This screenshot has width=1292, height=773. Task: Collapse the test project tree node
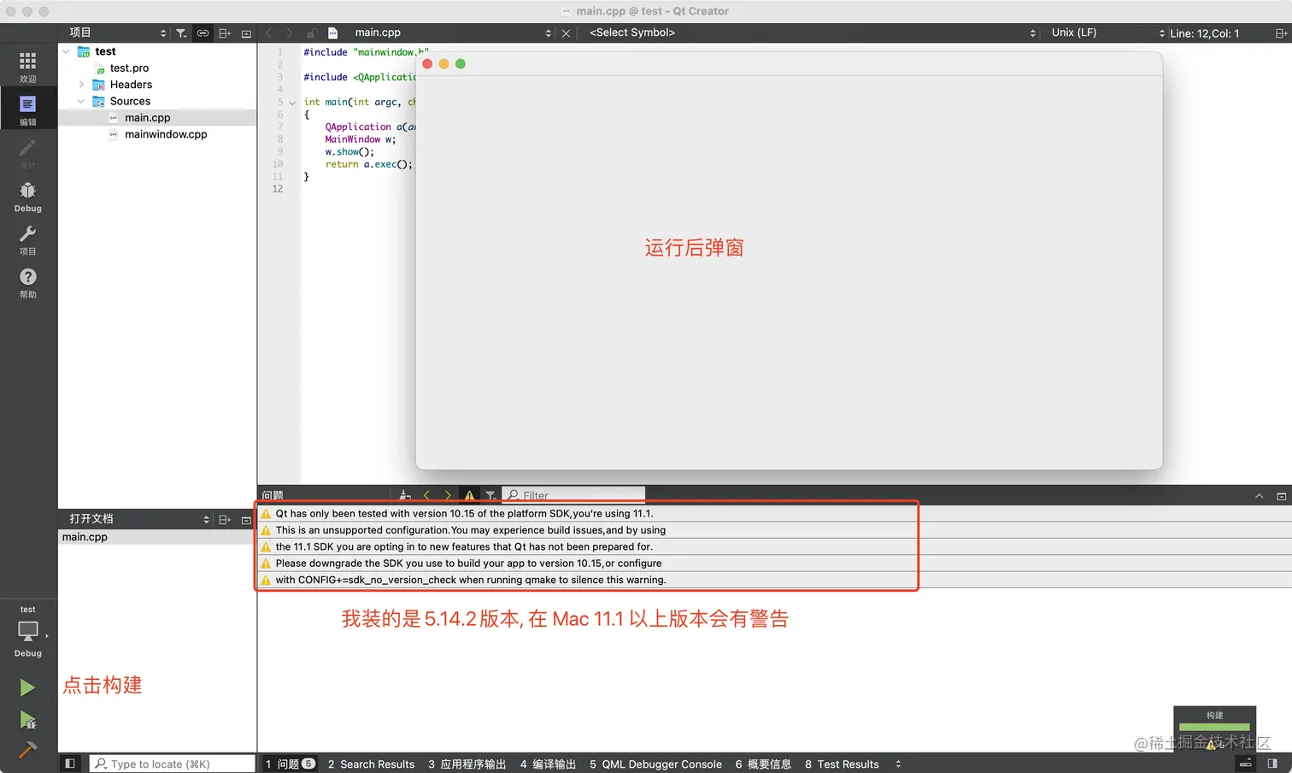coord(66,51)
